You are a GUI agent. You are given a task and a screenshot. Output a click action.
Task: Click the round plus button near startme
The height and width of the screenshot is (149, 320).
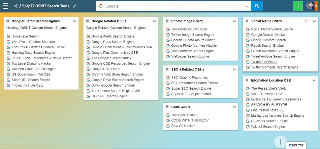click(281, 142)
